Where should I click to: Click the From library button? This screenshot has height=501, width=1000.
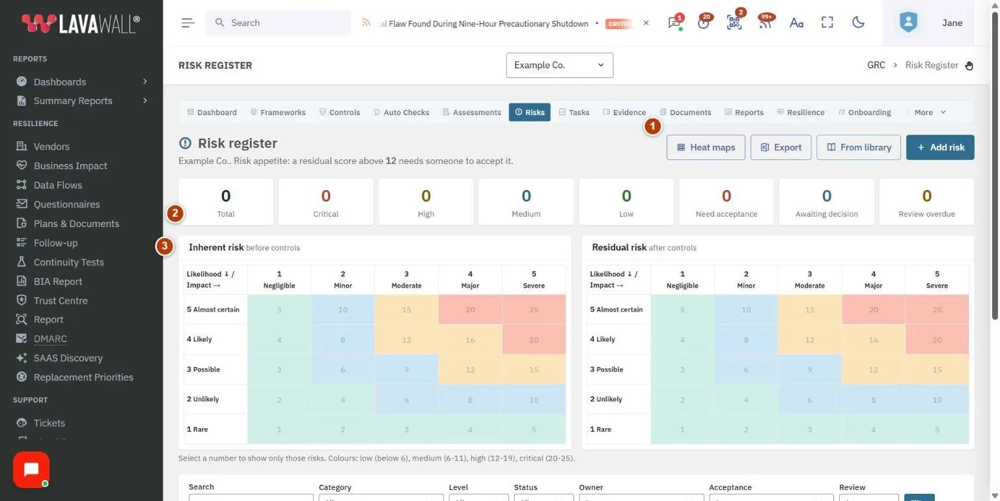pos(859,147)
